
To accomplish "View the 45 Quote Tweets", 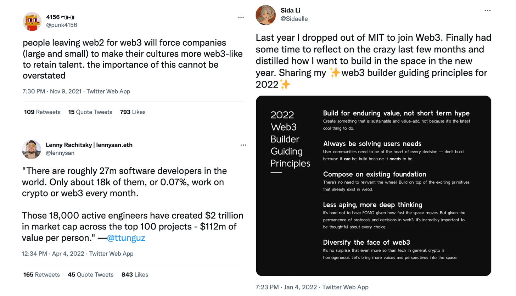I will (x=90, y=274).
